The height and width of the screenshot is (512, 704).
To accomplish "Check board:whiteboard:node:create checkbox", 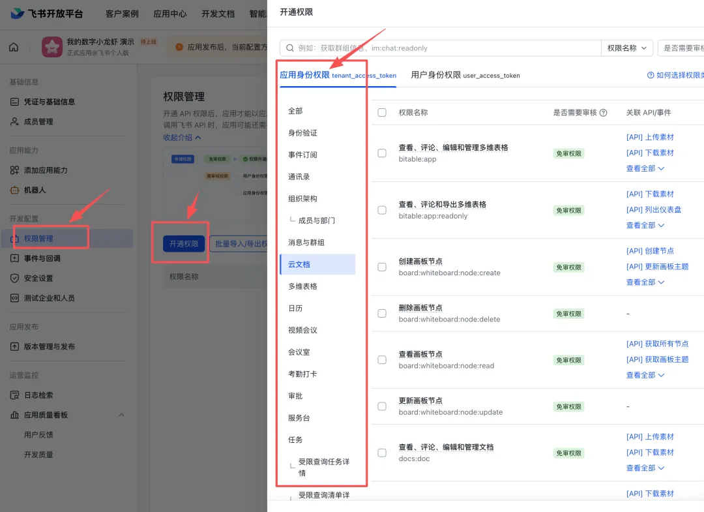I will (382, 267).
